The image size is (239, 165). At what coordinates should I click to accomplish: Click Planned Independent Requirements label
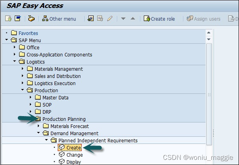click(x=98, y=140)
